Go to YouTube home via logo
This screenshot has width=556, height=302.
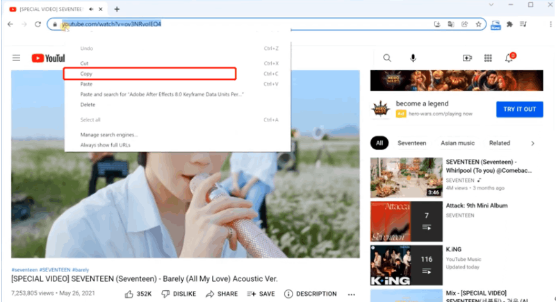pos(48,58)
